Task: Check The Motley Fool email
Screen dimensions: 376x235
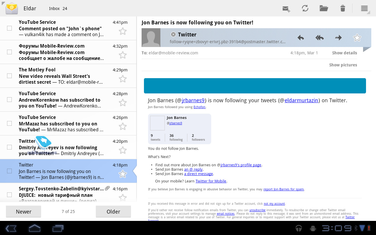Action: pos(9,76)
